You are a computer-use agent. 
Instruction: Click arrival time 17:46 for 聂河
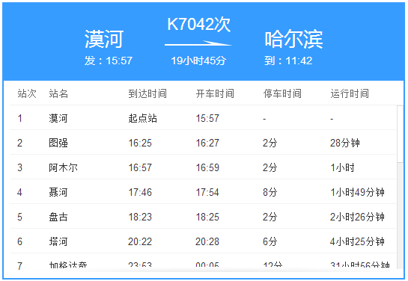pyautogui.click(x=140, y=193)
